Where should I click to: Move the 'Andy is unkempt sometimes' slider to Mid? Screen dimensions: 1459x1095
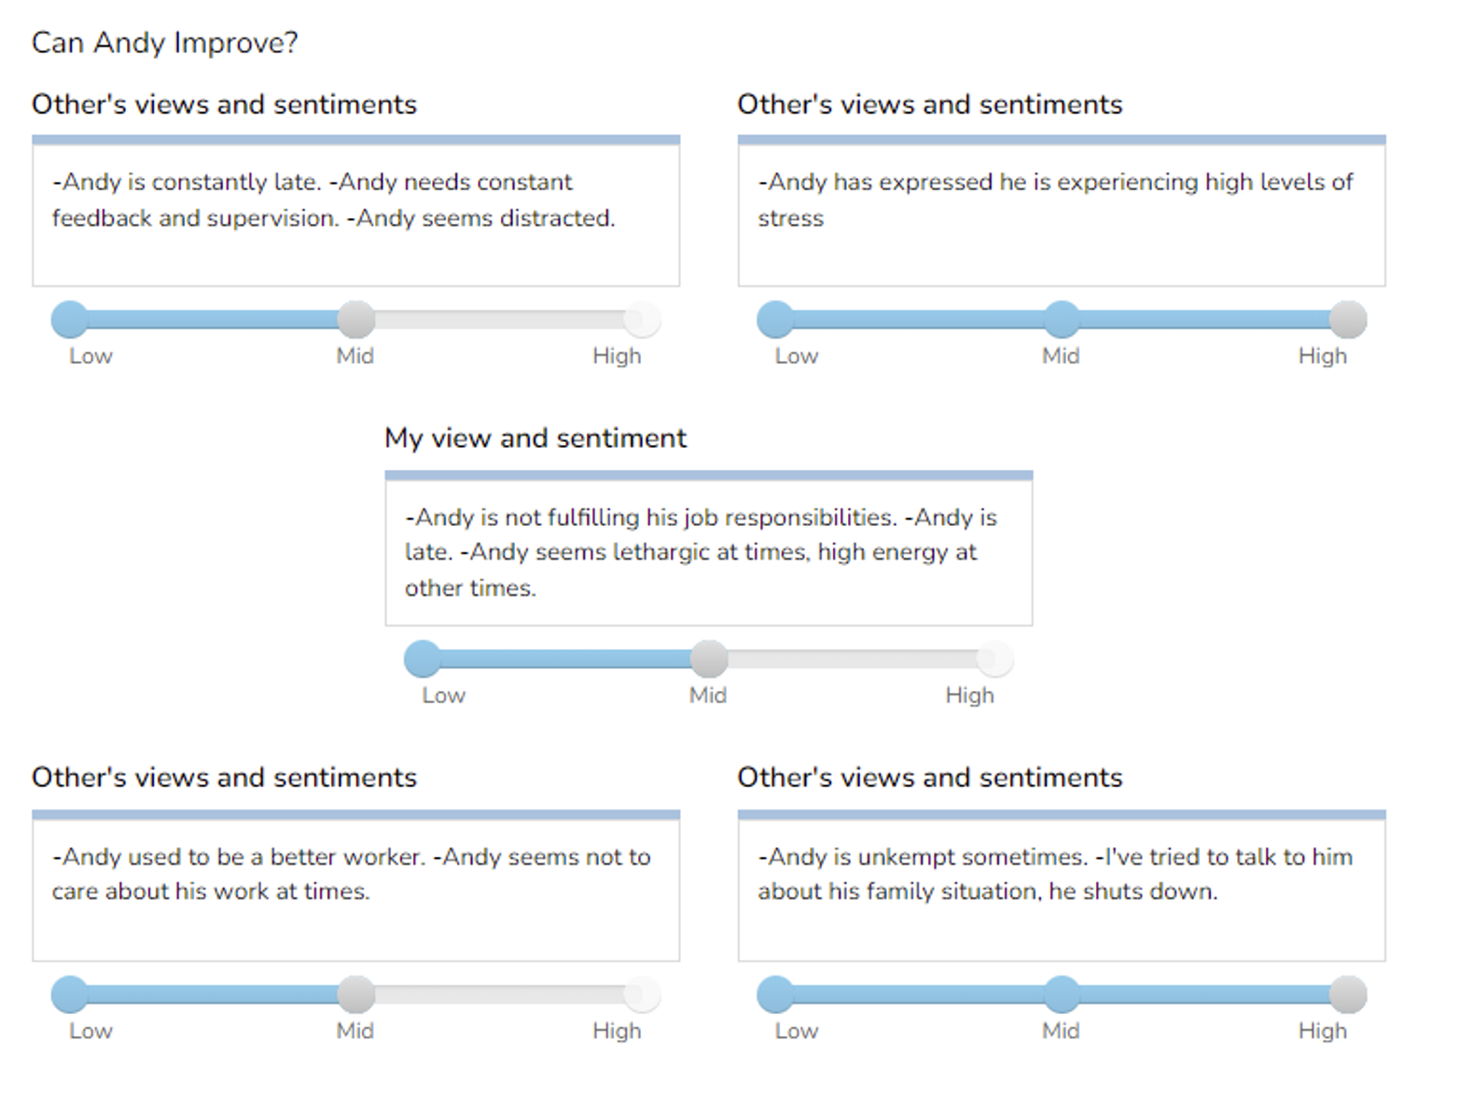(x=1061, y=994)
